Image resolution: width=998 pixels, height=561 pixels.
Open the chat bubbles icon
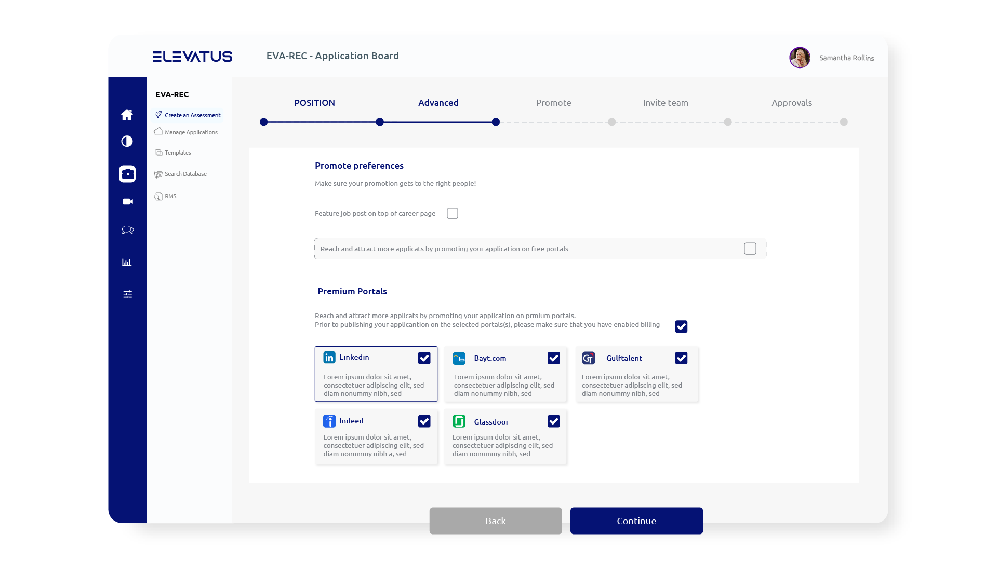[x=127, y=230]
